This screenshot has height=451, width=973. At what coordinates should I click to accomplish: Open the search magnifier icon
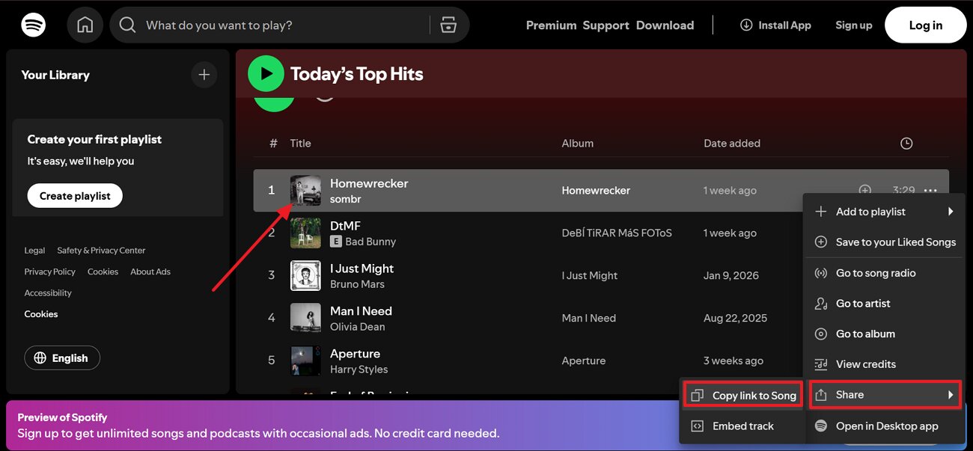point(127,25)
